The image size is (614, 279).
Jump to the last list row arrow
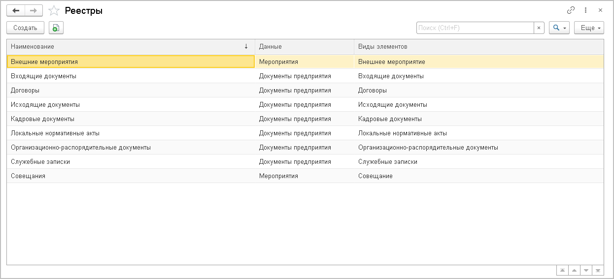[x=598, y=271]
